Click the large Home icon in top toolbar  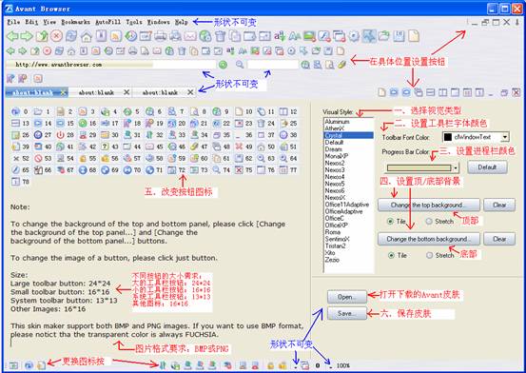[87, 36]
